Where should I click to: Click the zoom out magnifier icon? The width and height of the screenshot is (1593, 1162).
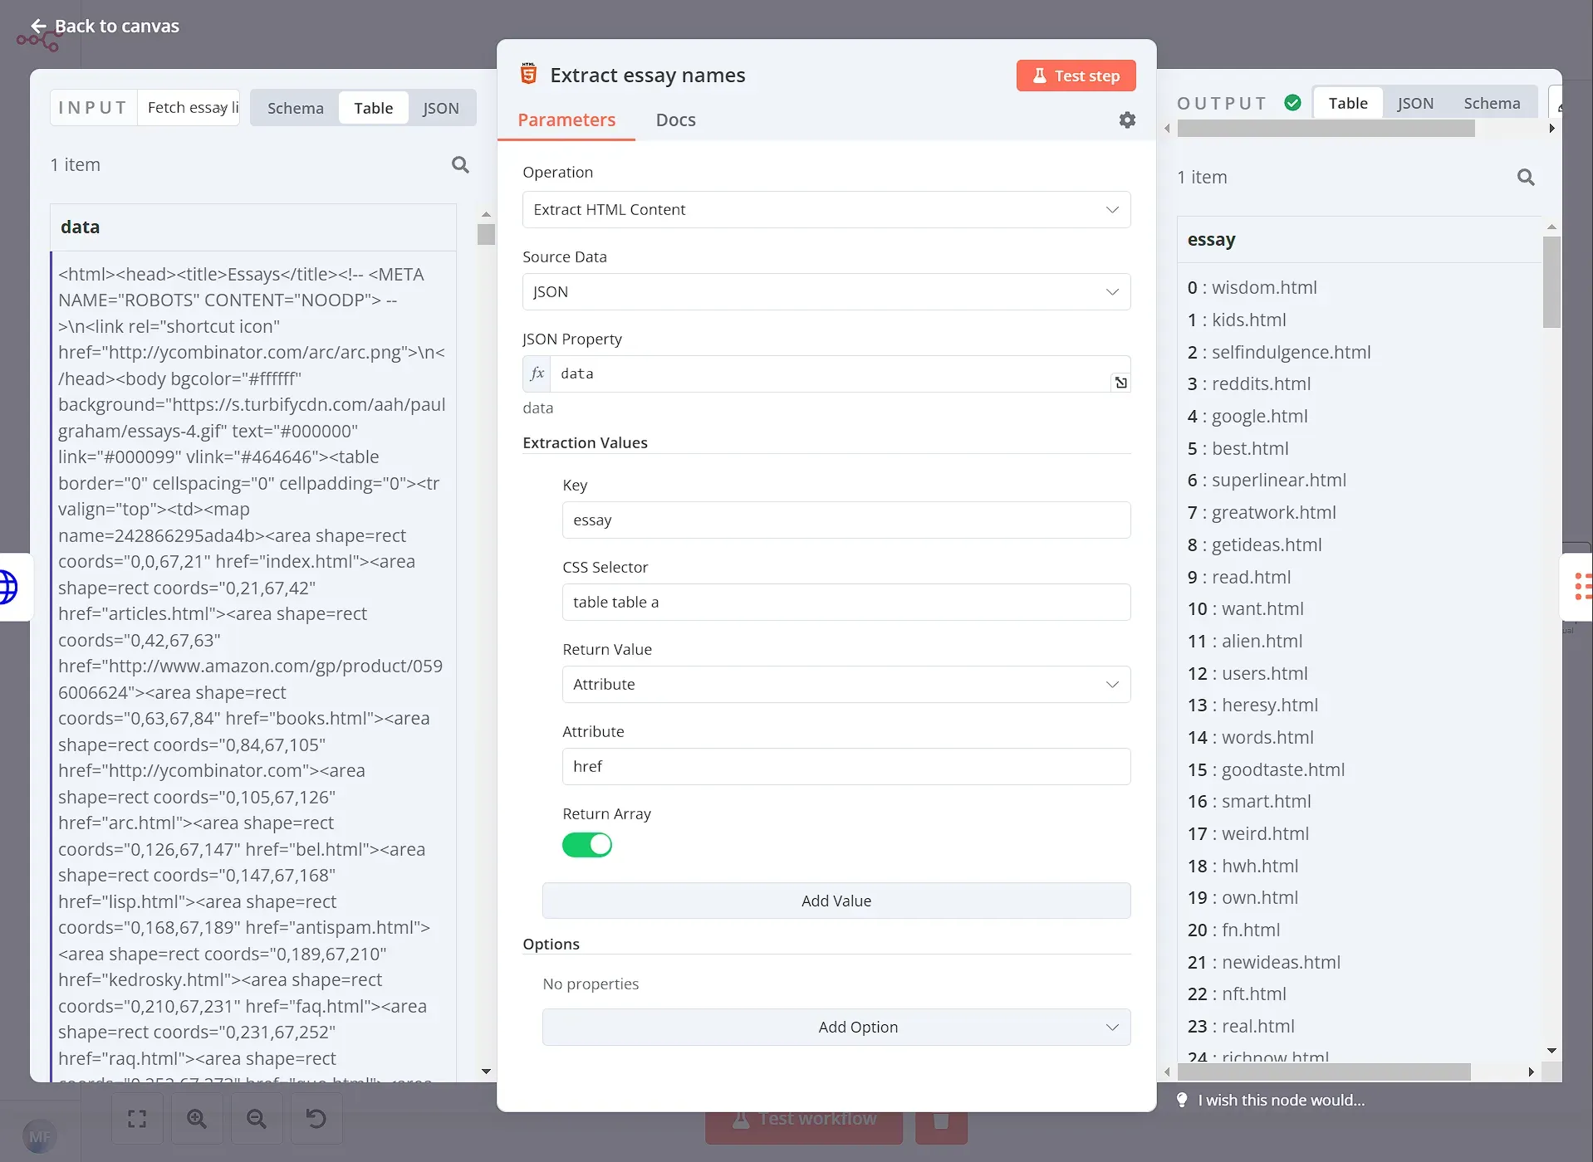256,1118
